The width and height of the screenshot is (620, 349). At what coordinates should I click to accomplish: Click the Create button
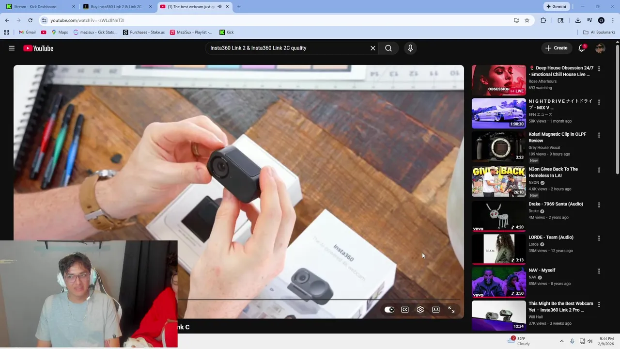pyautogui.click(x=556, y=48)
